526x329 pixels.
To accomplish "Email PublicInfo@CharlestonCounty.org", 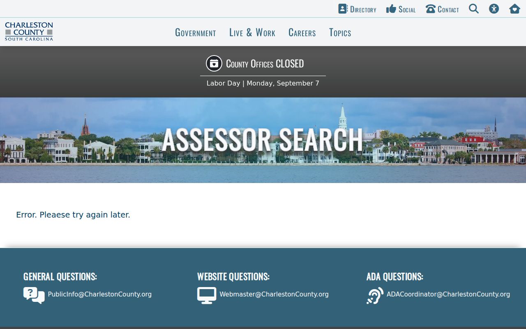I will click(x=100, y=294).
